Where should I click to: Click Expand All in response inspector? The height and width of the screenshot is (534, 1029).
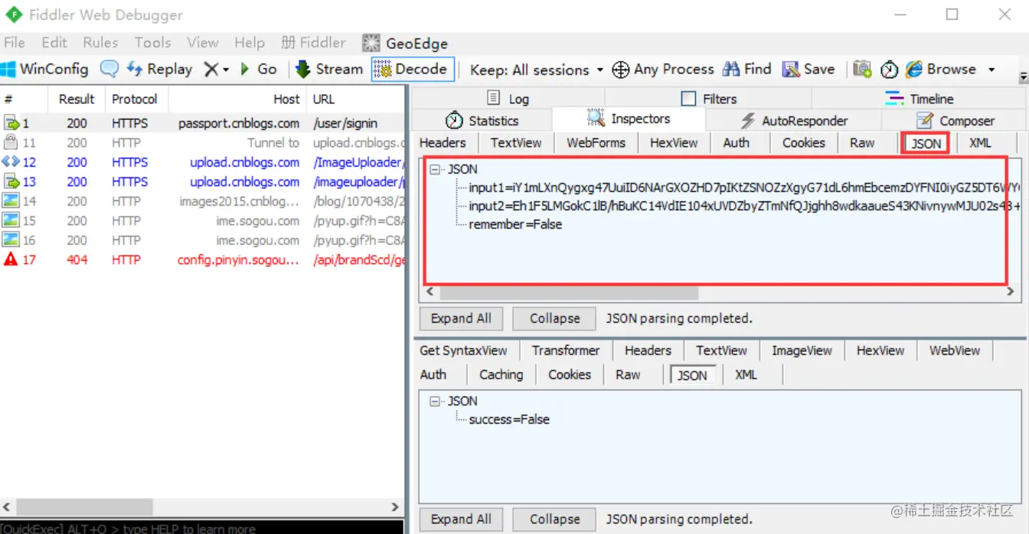[x=461, y=519]
